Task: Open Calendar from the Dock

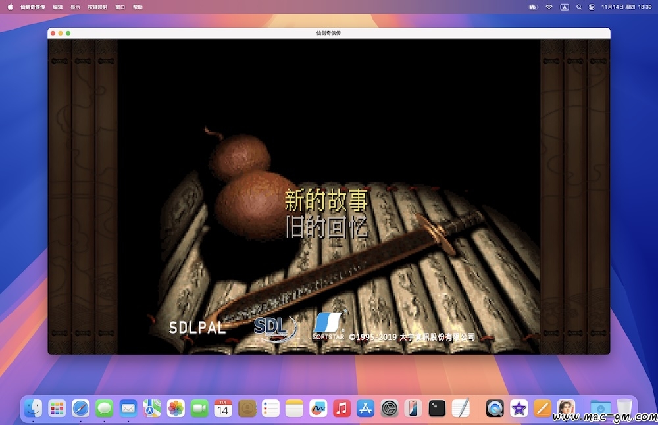Action: pos(223,408)
